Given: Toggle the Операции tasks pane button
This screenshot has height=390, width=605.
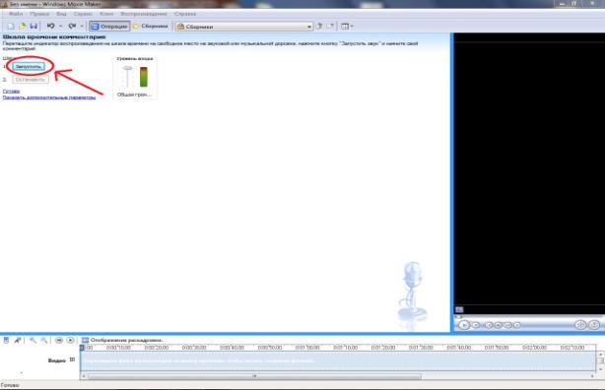Looking at the screenshot, I should pos(109,27).
